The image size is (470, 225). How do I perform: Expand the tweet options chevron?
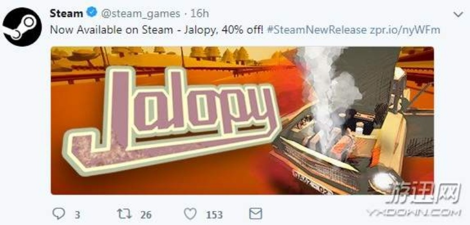tap(458, 14)
